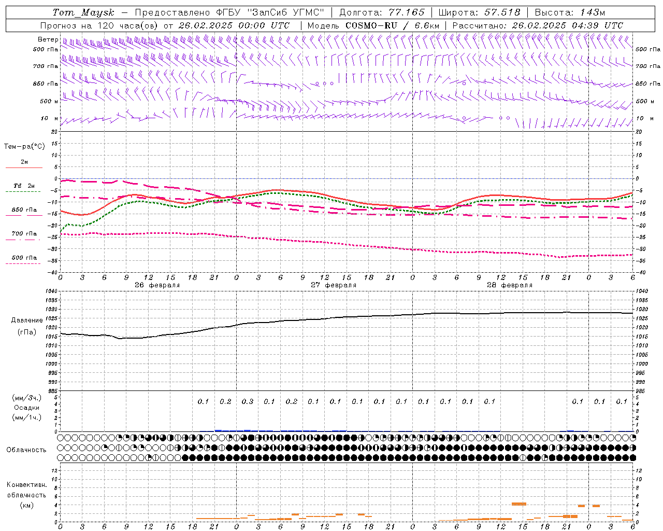Viewport: 663px width, 531px height.
Task: Click the "27 февраля" date label
Action: click(334, 285)
